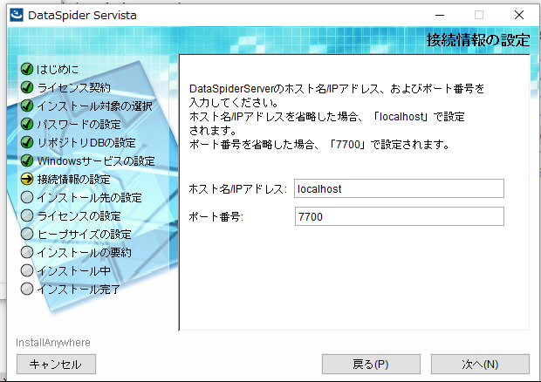The height and width of the screenshot is (382, 541).
Task: Click the ホスト名/IPアドレス input field
Action: point(399,188)
